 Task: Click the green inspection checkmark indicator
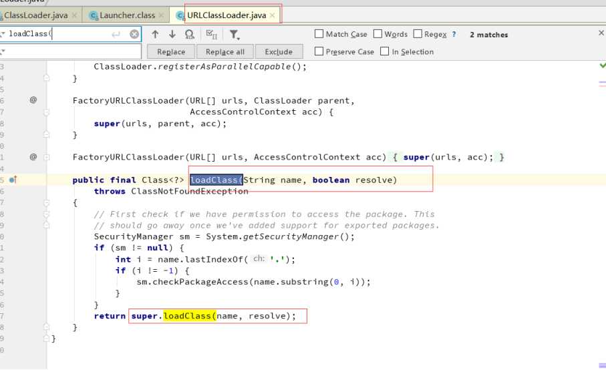(603, 65)
